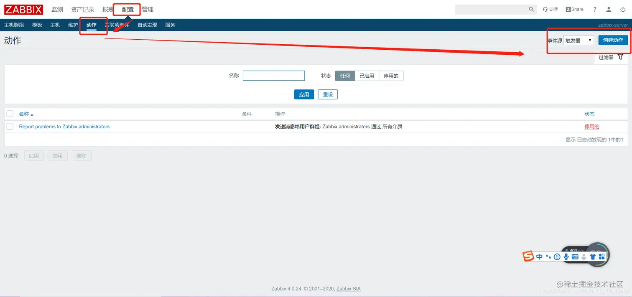Click the 操作 column header

point(280,114)
